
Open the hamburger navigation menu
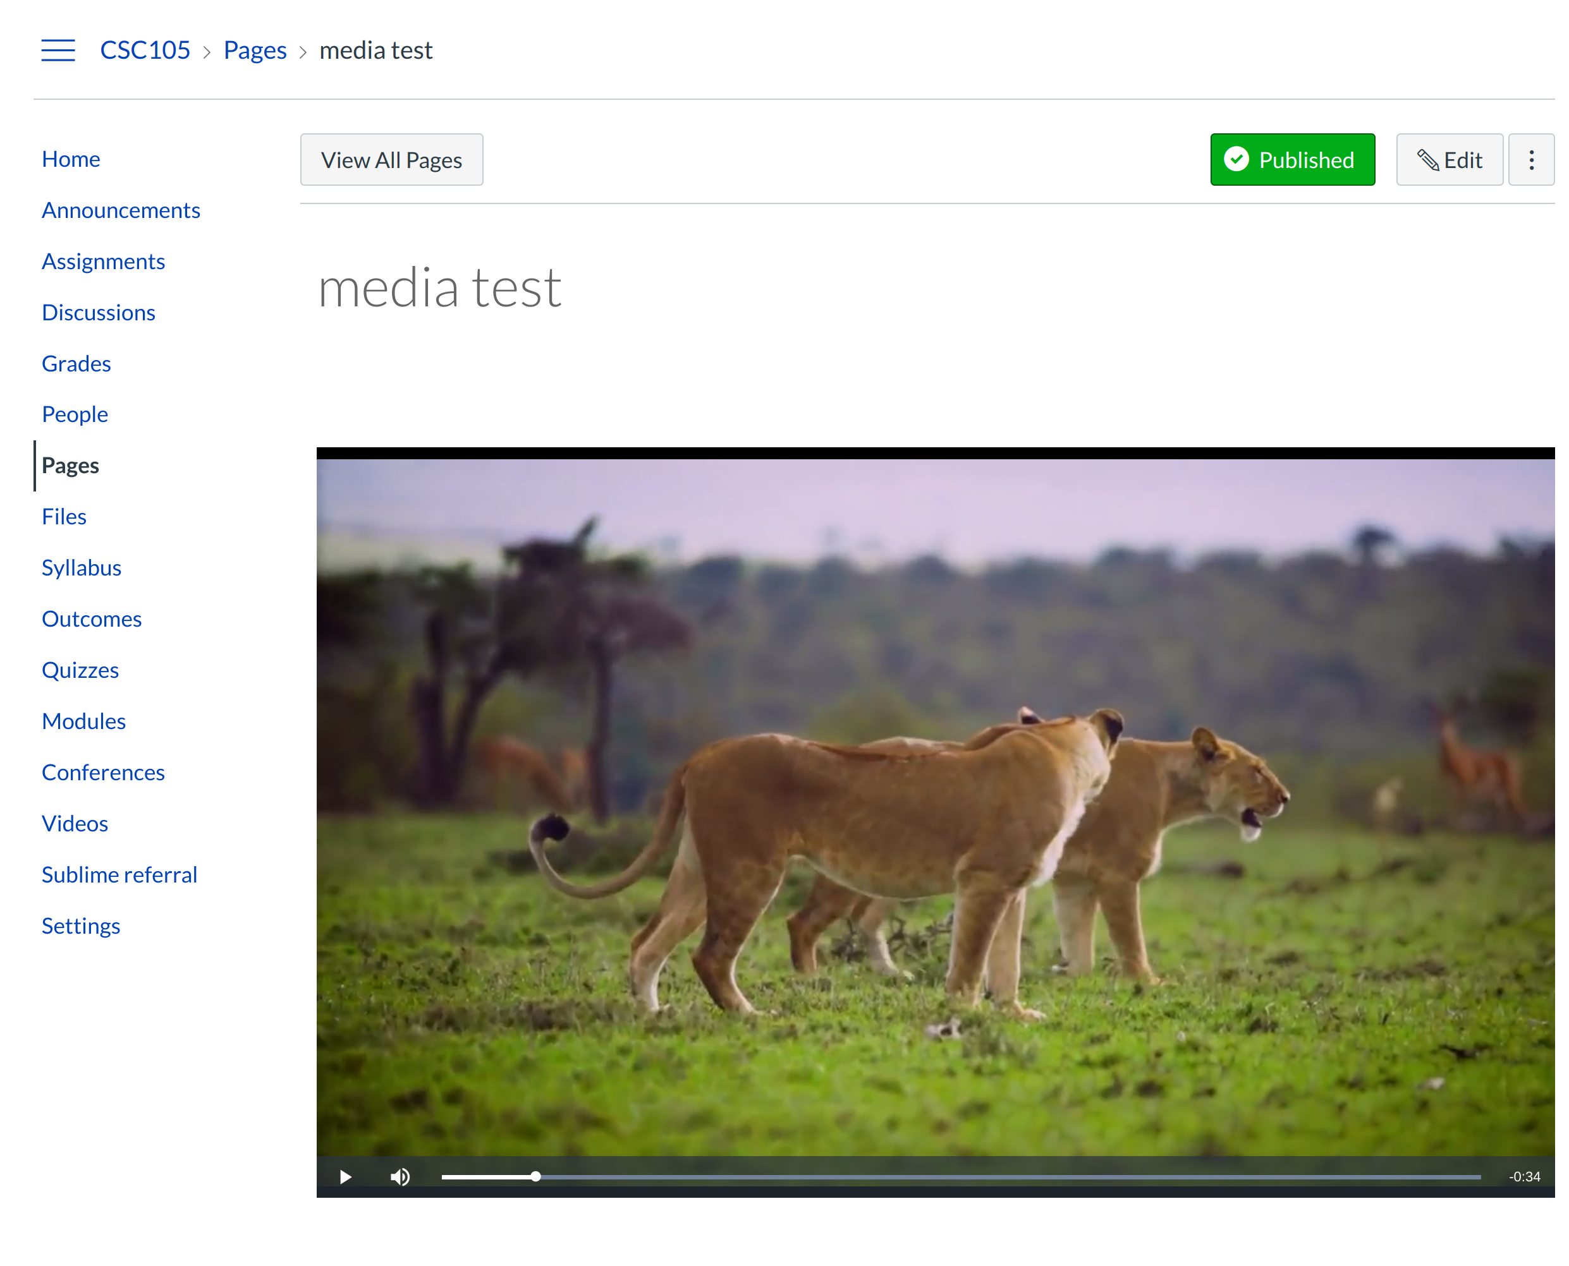click(58, 51)
